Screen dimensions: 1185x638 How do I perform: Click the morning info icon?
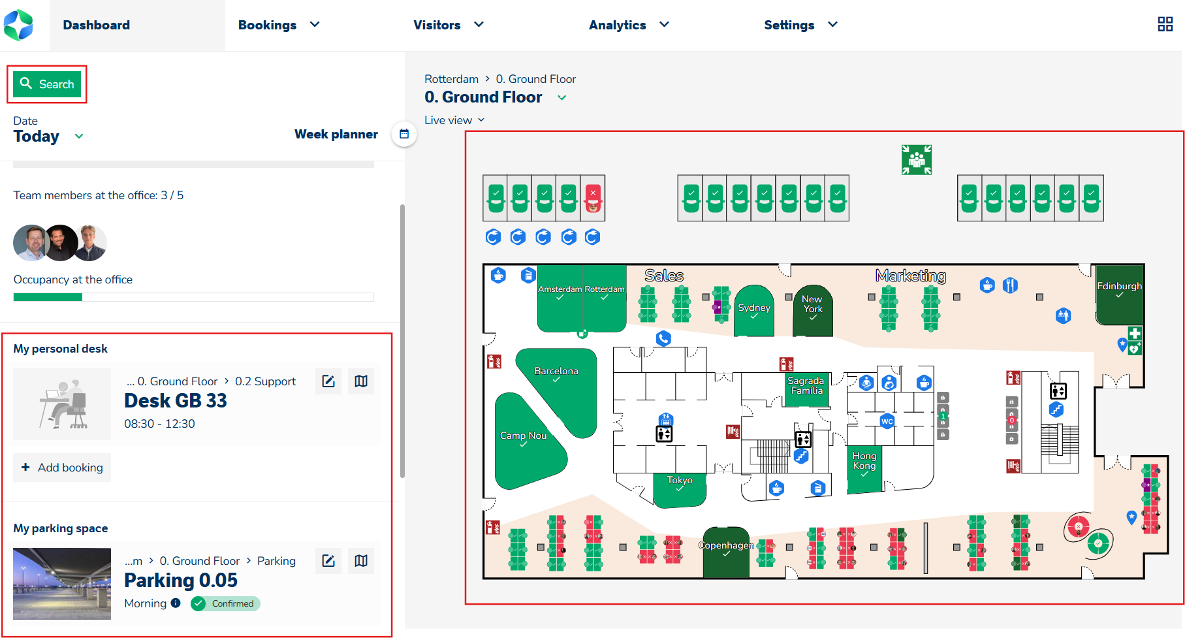click(x=176, y=603)
